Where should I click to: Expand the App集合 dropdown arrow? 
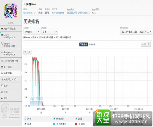pyautogui.click(x=88, y=13)
